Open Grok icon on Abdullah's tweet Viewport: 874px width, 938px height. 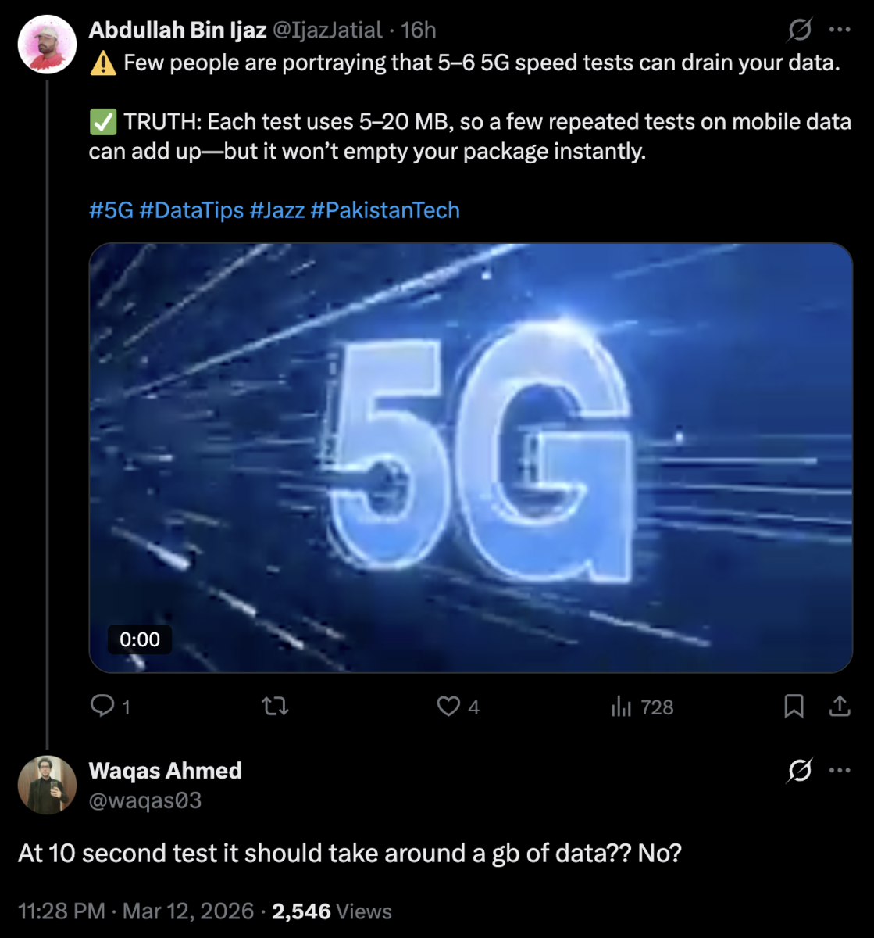pyautogui.click(x=799, y=30)
